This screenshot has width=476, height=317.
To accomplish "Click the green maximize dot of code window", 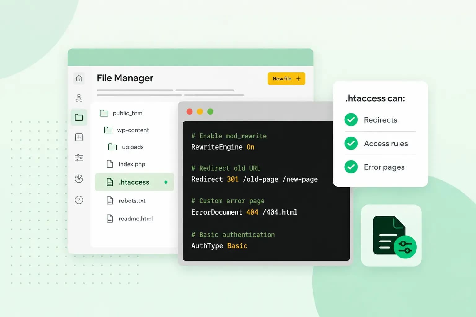I will coord(210,111).
